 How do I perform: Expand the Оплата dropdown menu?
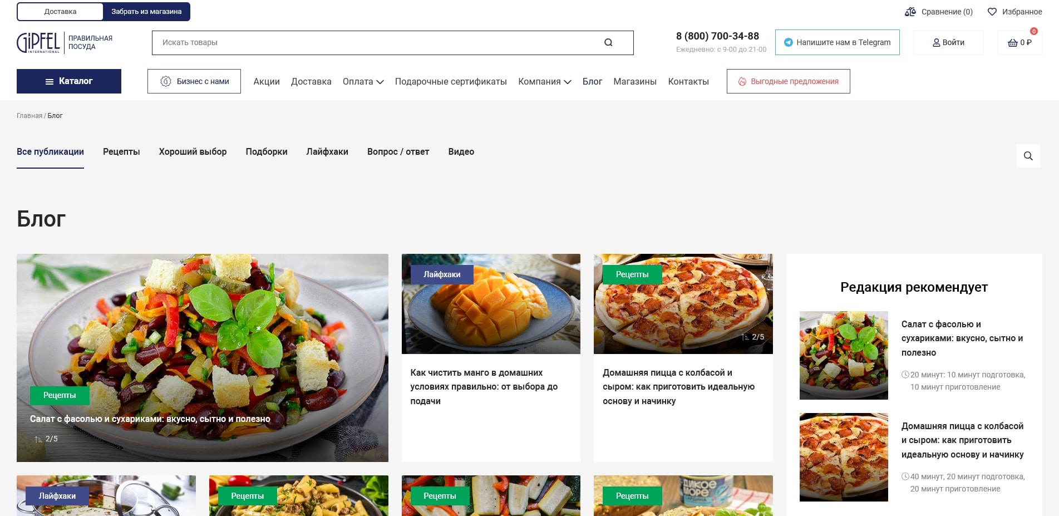tap(363, 81)
